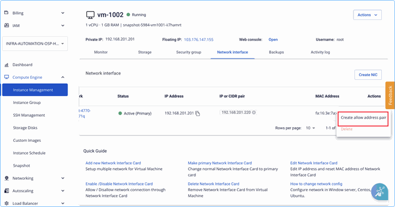This screenshot has height=207, width=395.
Task: Collapse the Compute Engine section chevron
Action: pos(63,77)
